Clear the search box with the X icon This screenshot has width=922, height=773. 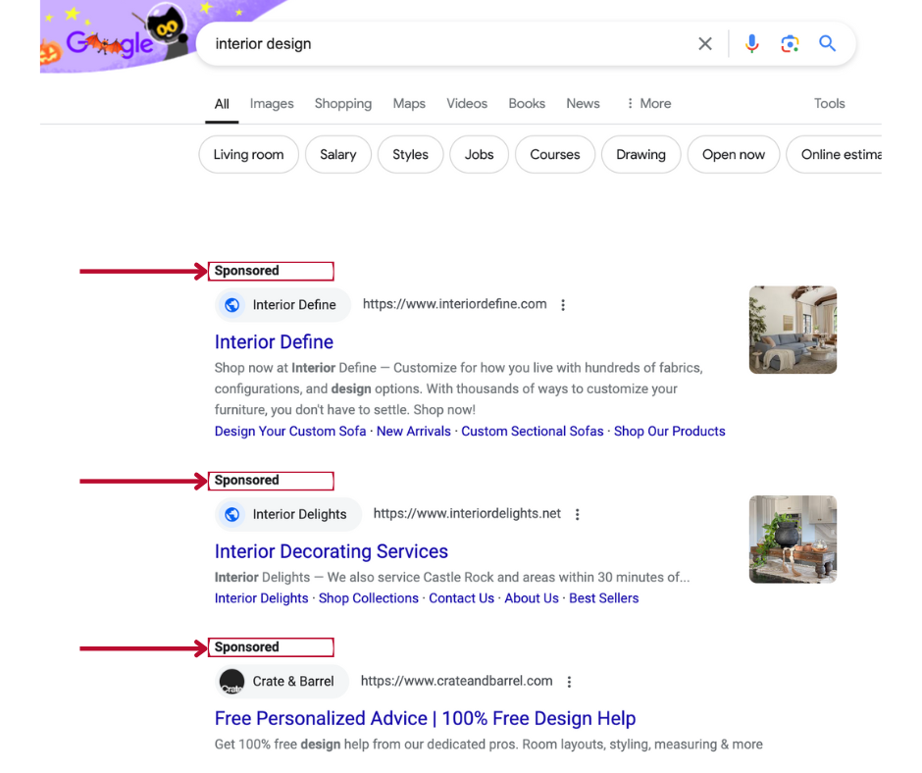[x=705, y=43]
